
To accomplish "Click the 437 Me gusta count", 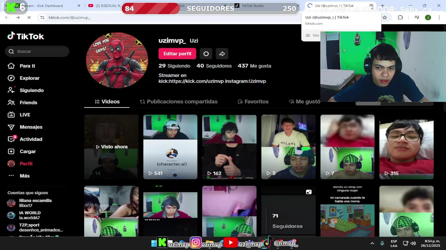I will [x=254, y=66].
